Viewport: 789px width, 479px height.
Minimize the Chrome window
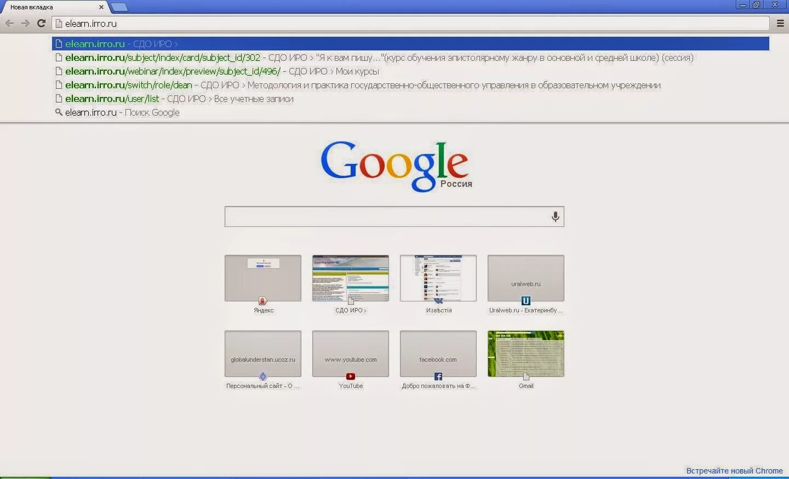(x=743, y=5)
